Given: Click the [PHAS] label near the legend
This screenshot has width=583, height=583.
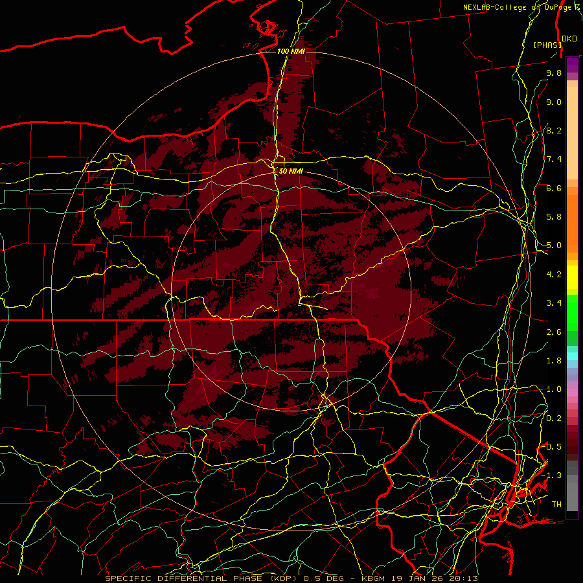Looking at the screenshot, I should 547,45.
